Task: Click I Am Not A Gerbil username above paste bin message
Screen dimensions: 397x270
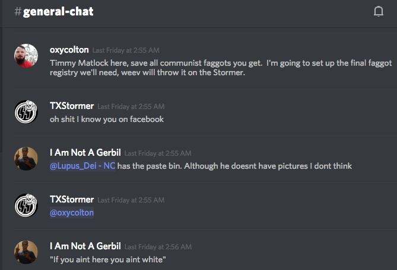Action: pos(85,153)
